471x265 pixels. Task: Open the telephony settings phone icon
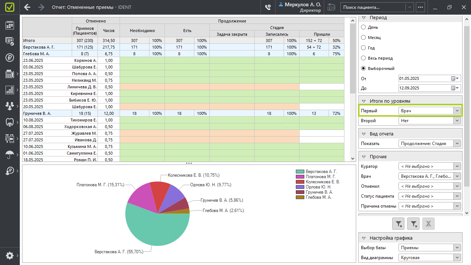[x=268, y=7]
